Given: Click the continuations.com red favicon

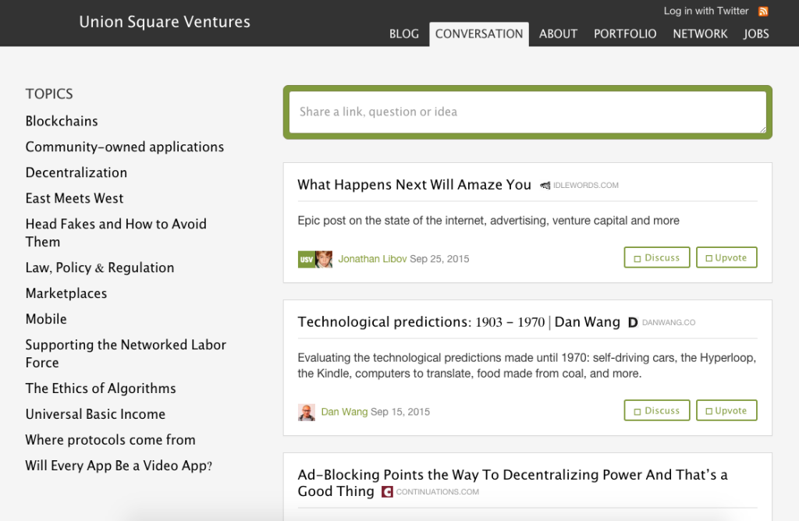Looking at the screenshot, I should pyautogui.click(x=387, y=491).
